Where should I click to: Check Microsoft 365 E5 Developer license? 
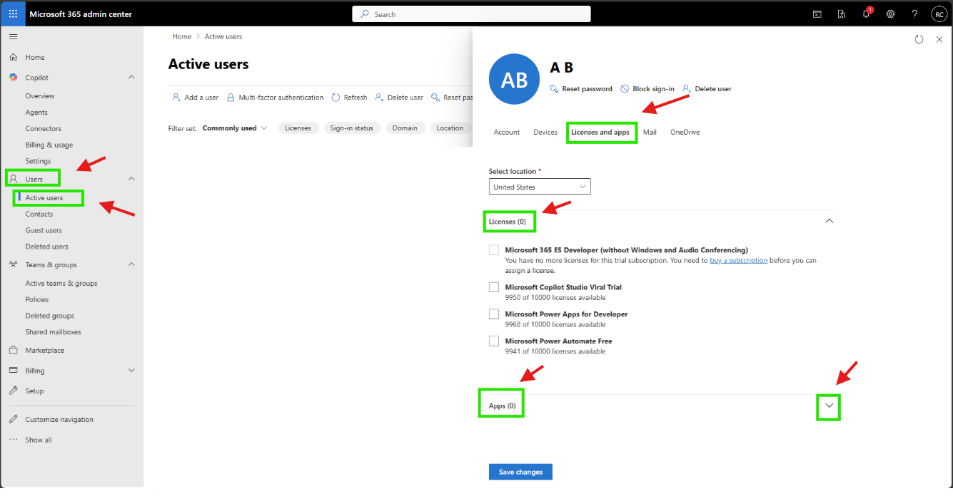pos(494,250)
